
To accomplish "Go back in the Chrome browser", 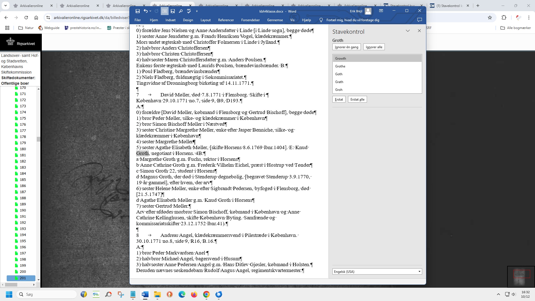I will tap(6, 18).
